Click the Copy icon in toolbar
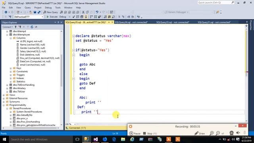Viewport: 254px width, 143px height. coord(87,12)
